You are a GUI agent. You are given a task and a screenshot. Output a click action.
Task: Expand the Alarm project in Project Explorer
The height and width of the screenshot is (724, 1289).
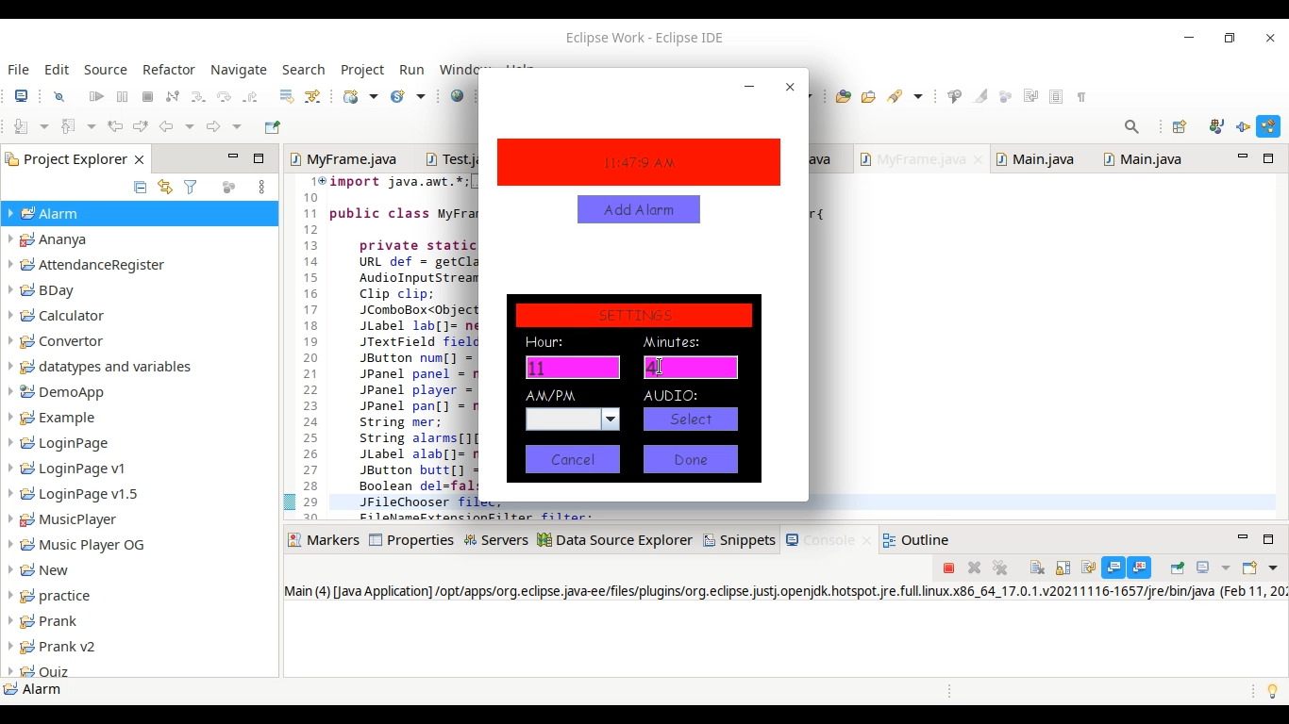tap(9, 213)
